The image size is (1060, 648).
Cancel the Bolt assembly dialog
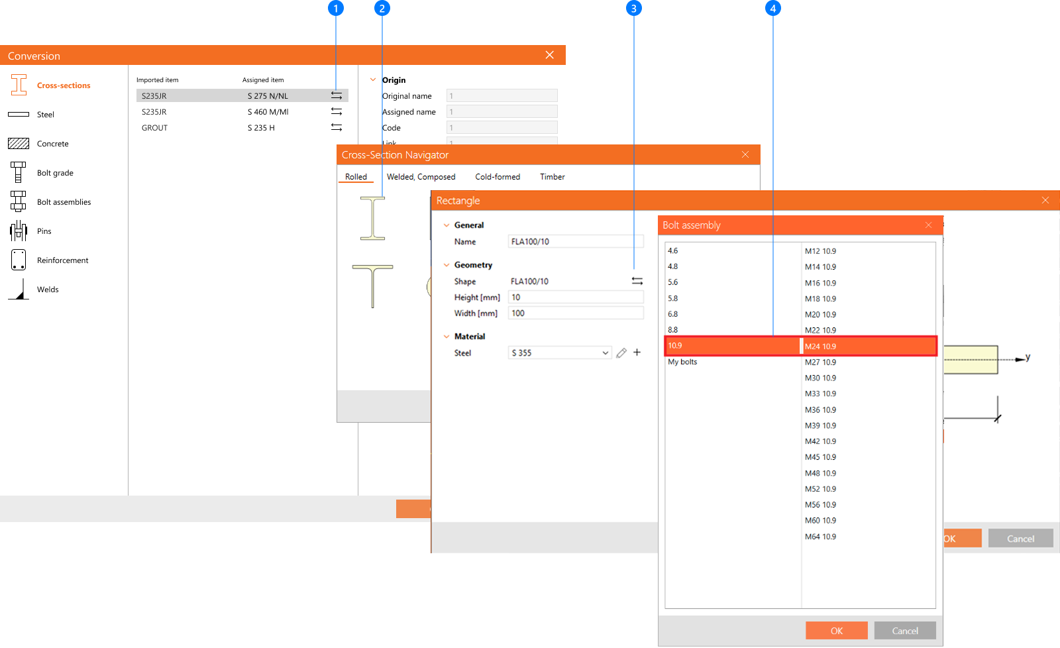point(904,631)
